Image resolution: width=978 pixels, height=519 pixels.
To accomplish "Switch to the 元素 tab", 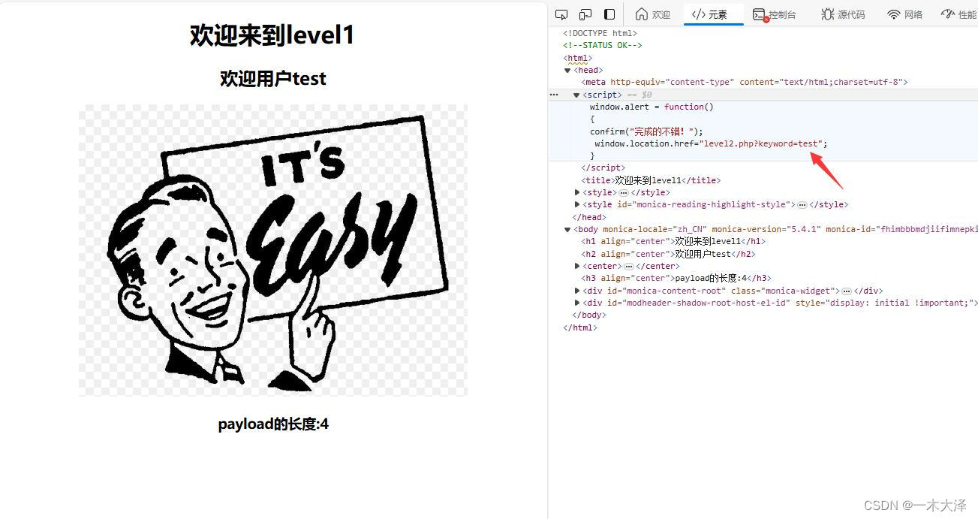I will pyautogui.click(x=710, y=14).
